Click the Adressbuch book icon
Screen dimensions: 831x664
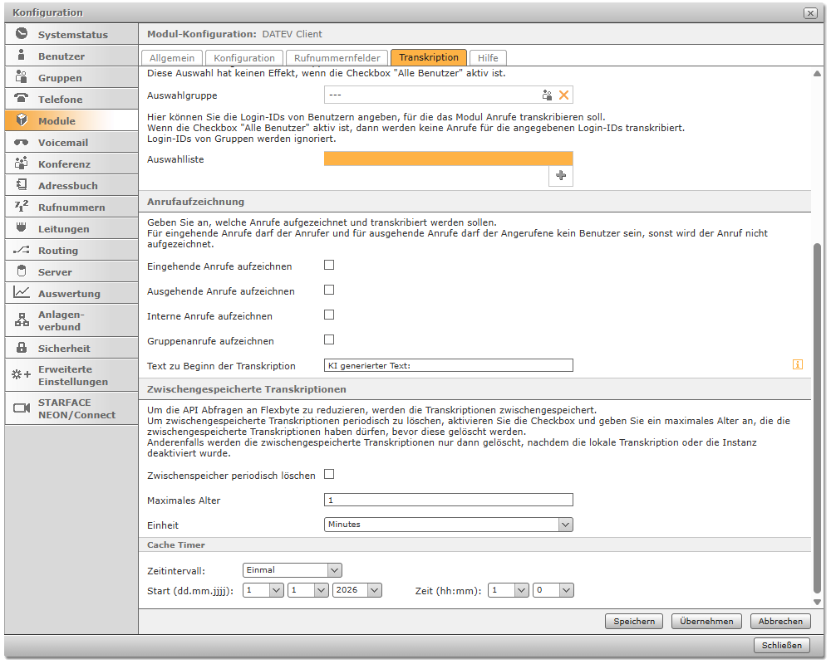tap(22, 184)
